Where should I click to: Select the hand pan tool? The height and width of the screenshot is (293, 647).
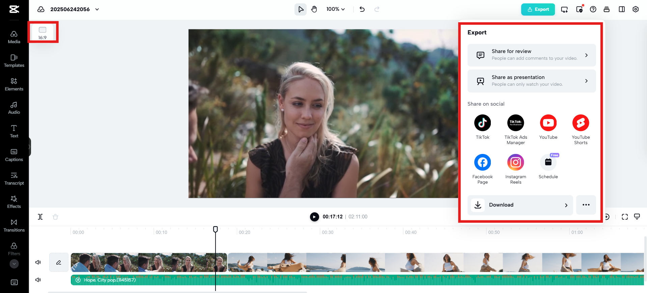point(314,9)
